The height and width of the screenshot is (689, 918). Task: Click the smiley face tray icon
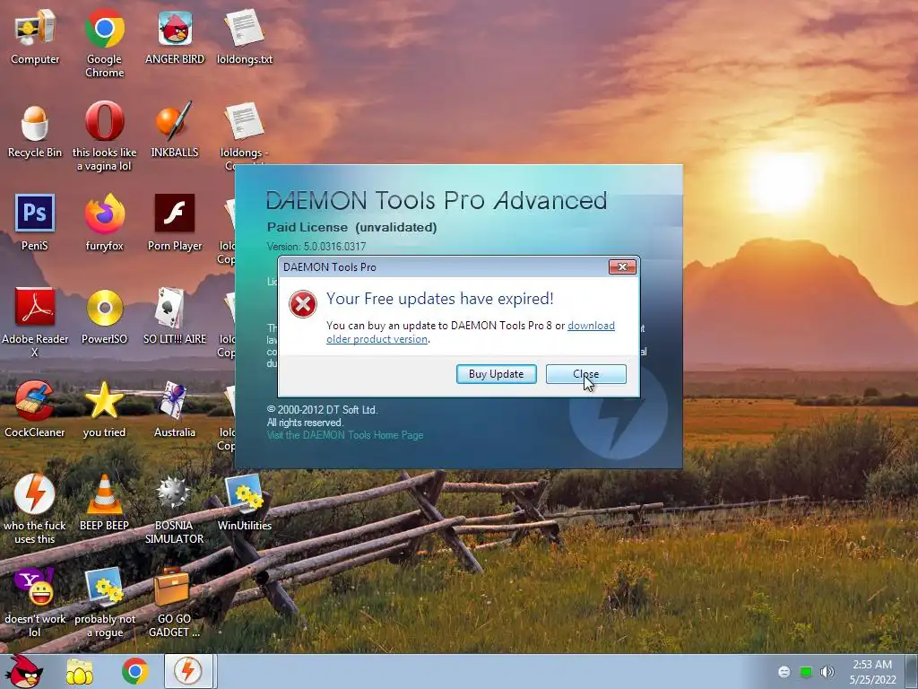[x=784, y=672]
